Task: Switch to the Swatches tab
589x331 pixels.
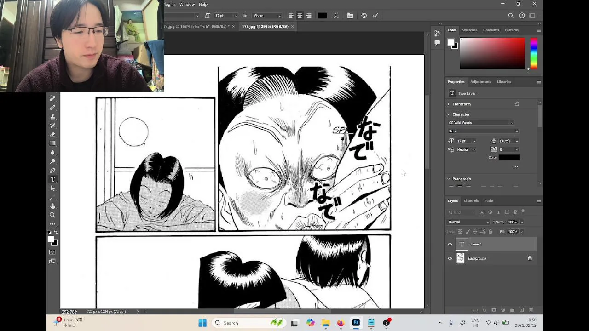Action: [470, 30]
